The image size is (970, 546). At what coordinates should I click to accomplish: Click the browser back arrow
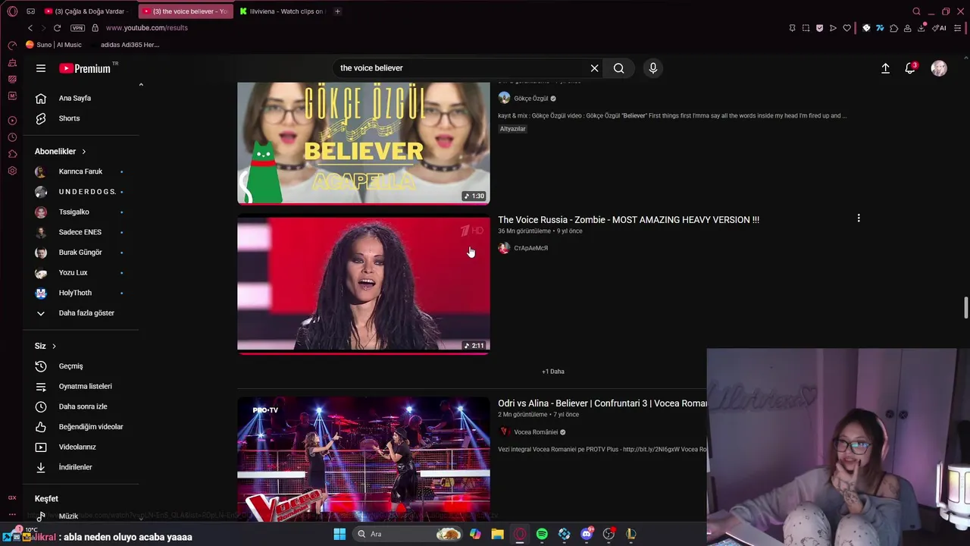30,28
